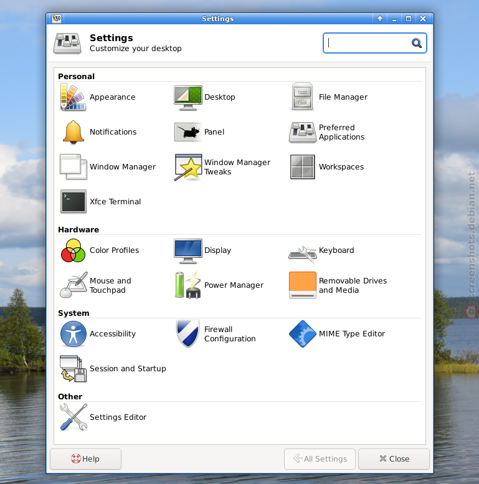The image size is (479, 484).
Task: Click the "Desktop" label
Action: pos(220,97)
